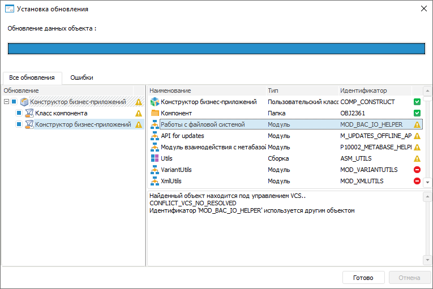Click the warning icon beside ASM_UTILS
Screen dimensions: 433x289
click(x=417, y=158)
